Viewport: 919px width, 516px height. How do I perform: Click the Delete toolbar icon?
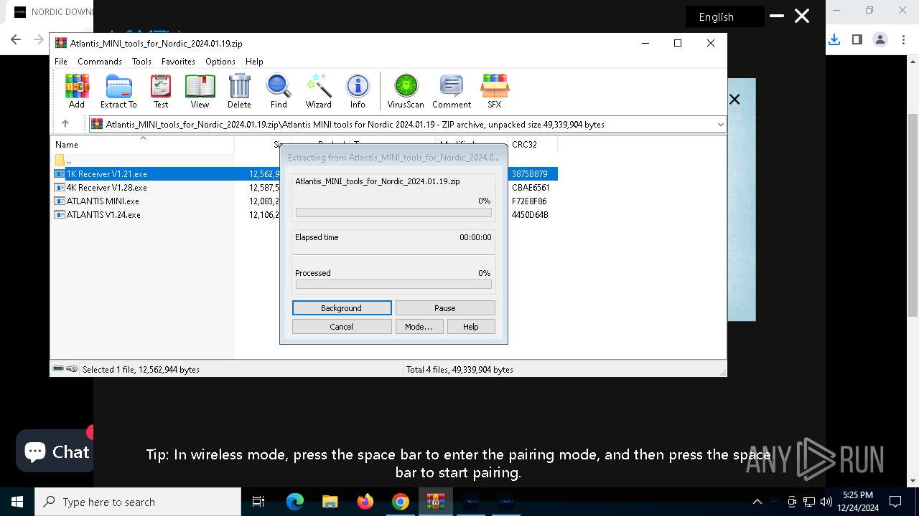pyautogui.click(x=239, y=91)
